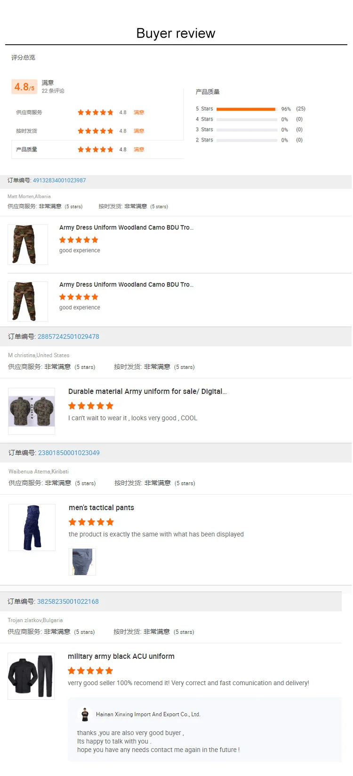Image resolution: width=353 pixels, height=776 pixels.
Task: Open black ACU uniform product image
Action: 31,676
